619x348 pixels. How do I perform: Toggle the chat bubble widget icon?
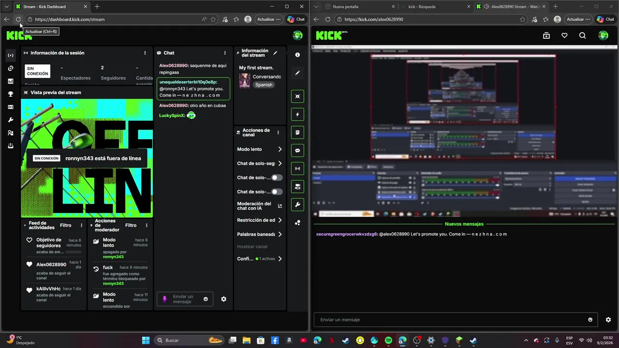[x=297, y=150]
